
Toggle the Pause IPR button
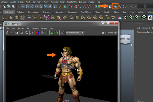click(x=103, y=33)
